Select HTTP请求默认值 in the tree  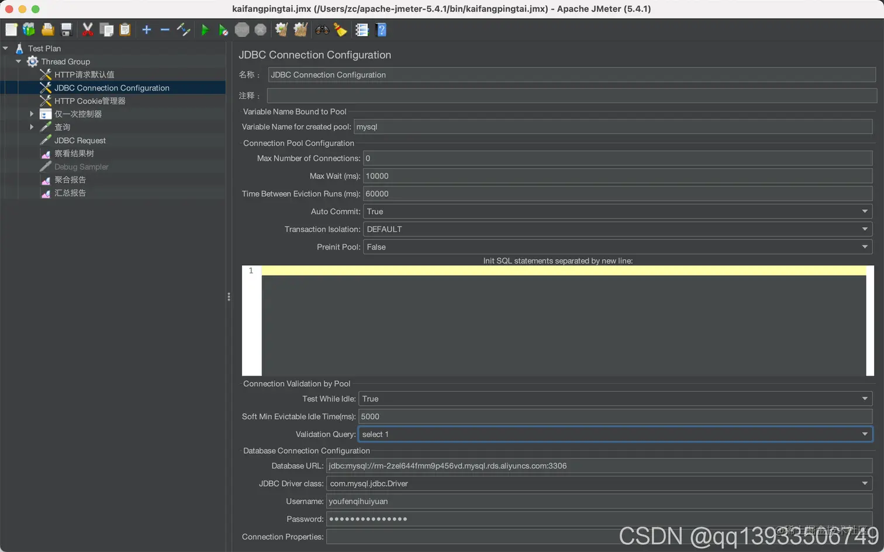click(x=84, y=75)
